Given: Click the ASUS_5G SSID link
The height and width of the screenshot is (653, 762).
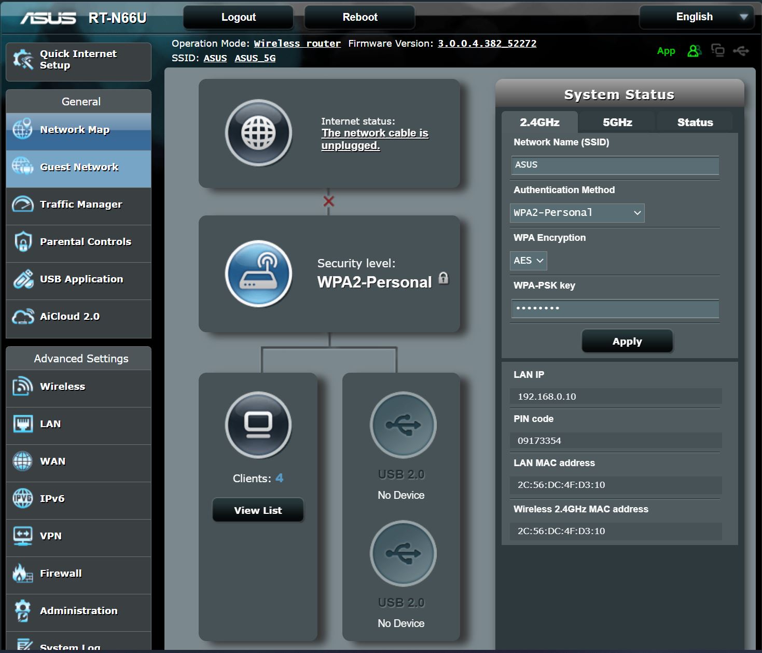Looking at the screenshot, I should (x=255, y=58).
